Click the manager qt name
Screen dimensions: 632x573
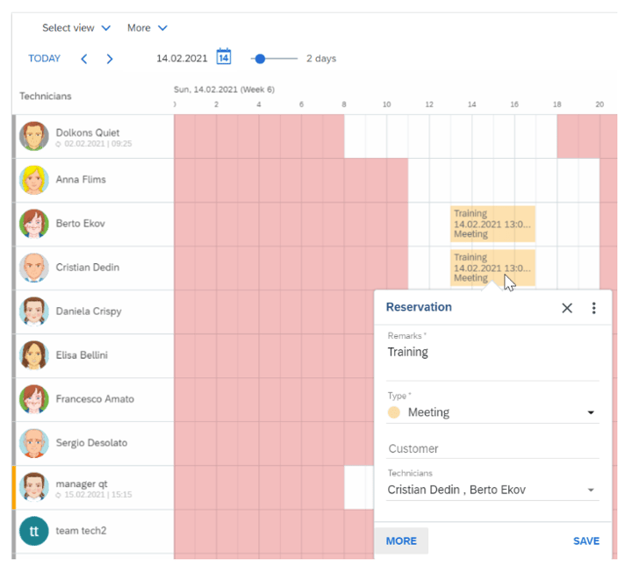82,483
